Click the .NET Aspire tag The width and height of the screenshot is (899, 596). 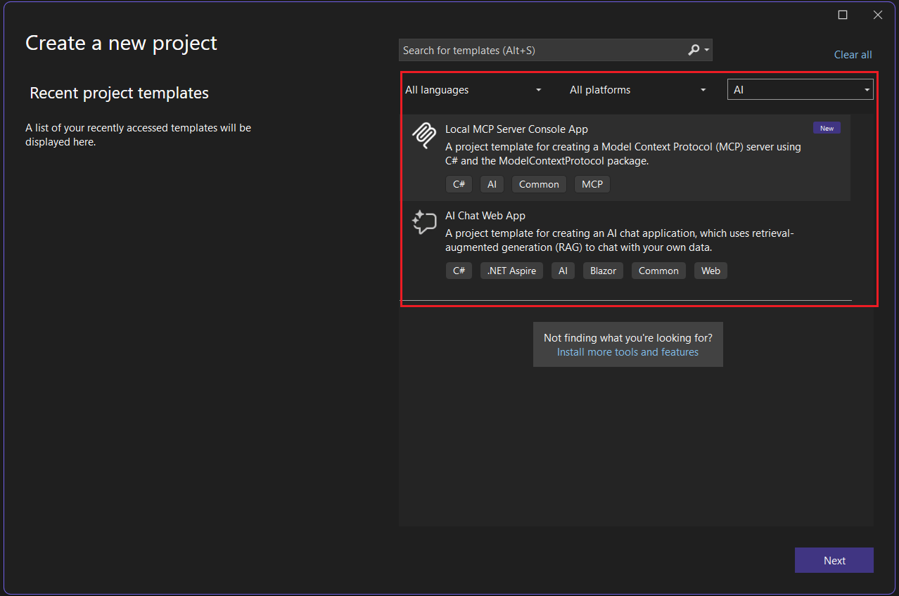click(511, 271)
